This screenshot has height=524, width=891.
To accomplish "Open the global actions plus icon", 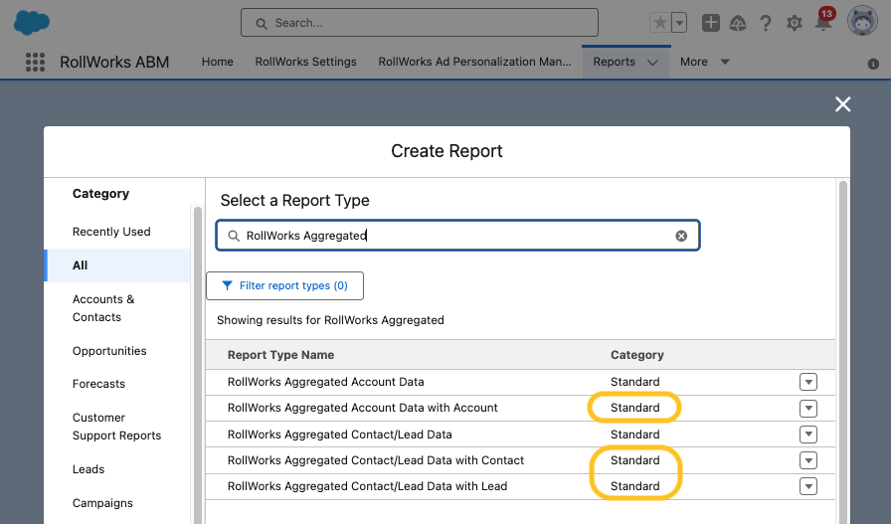I will 710,23.
